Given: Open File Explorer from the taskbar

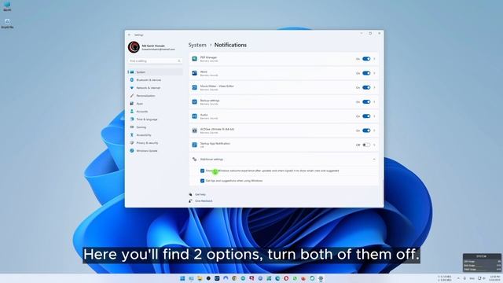Looking at the screenshot, I should point(200,278).
